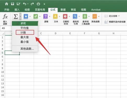The image size is (127, 98).
Task: Click 根据所选内容创建
Action: click(x=115, y=22)
